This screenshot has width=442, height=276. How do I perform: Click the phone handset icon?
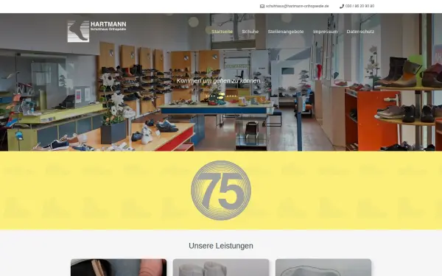tap(342, 6)
